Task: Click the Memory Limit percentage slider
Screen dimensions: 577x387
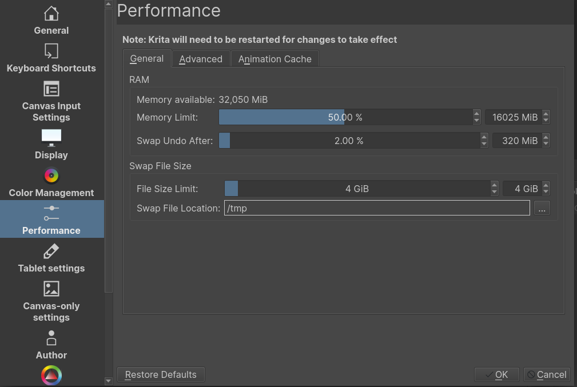Action: click(x=345, y=117)
